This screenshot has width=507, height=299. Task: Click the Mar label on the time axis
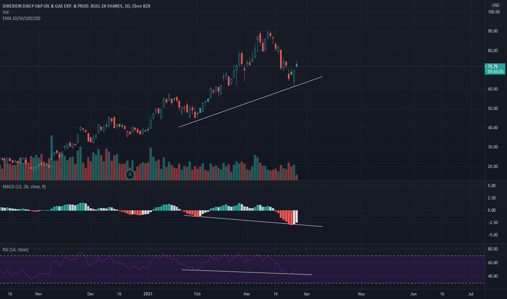pos(247,294)
